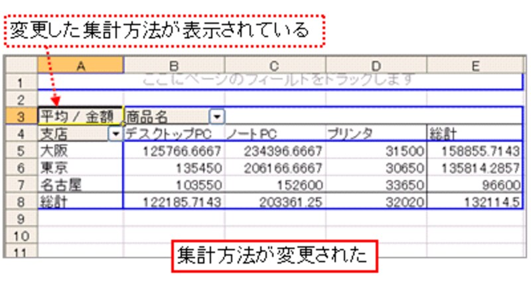531x294 pixels.
Task: Select row 9 header
Action: pos(21,219)
